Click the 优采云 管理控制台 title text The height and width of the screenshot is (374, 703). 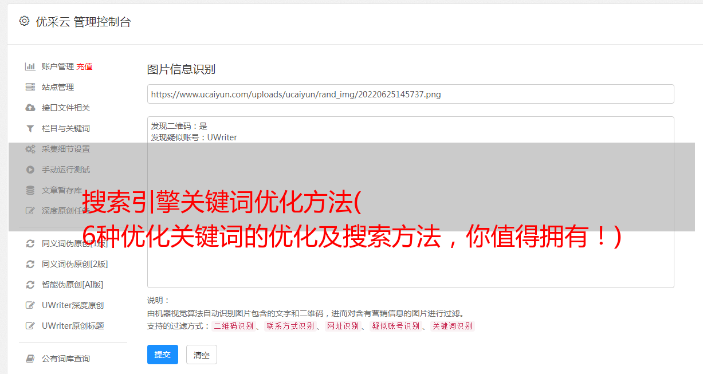83,22
